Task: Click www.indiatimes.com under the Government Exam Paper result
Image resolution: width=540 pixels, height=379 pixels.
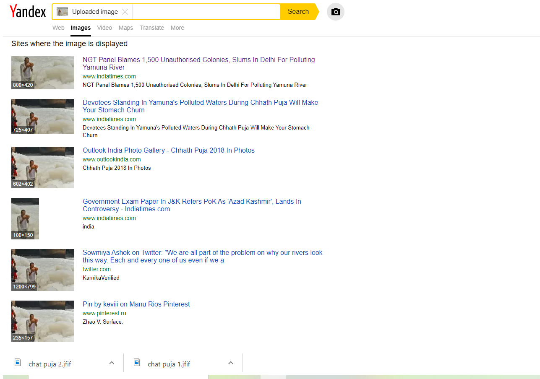Action: click(x=109, y=218)
